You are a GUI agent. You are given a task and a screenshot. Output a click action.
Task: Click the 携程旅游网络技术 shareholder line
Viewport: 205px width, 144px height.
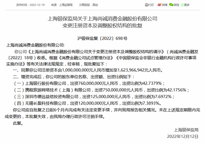tap(101, 90)
